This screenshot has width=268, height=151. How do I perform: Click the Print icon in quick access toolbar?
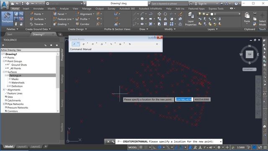[x=28, y=3]
